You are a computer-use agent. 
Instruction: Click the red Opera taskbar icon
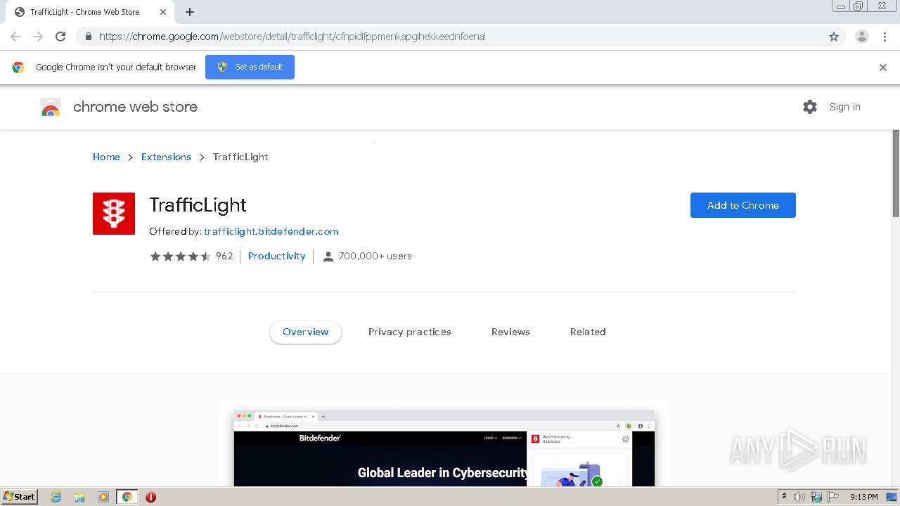point(150,497)
